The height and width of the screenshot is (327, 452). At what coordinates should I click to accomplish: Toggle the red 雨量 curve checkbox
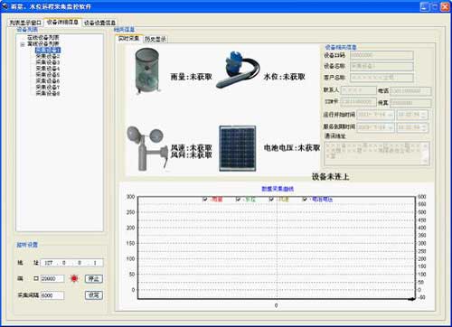[x=205, y=199]
